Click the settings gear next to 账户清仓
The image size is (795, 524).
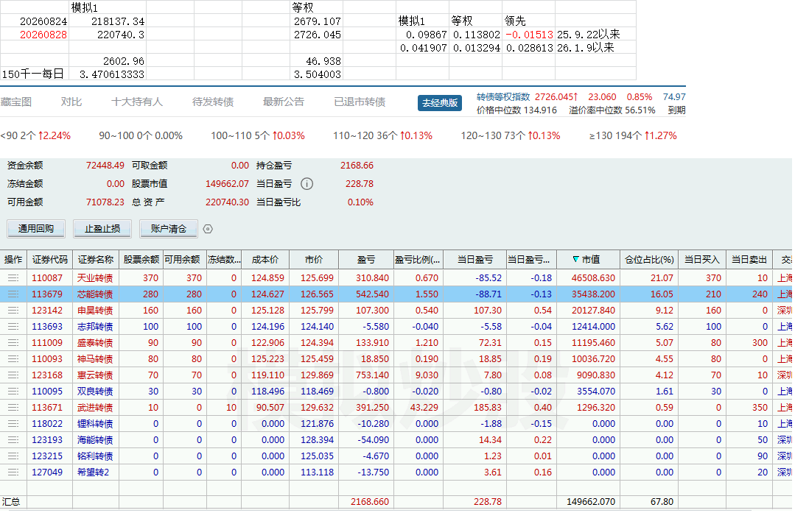pyautogui.click(x=208, y=229)
